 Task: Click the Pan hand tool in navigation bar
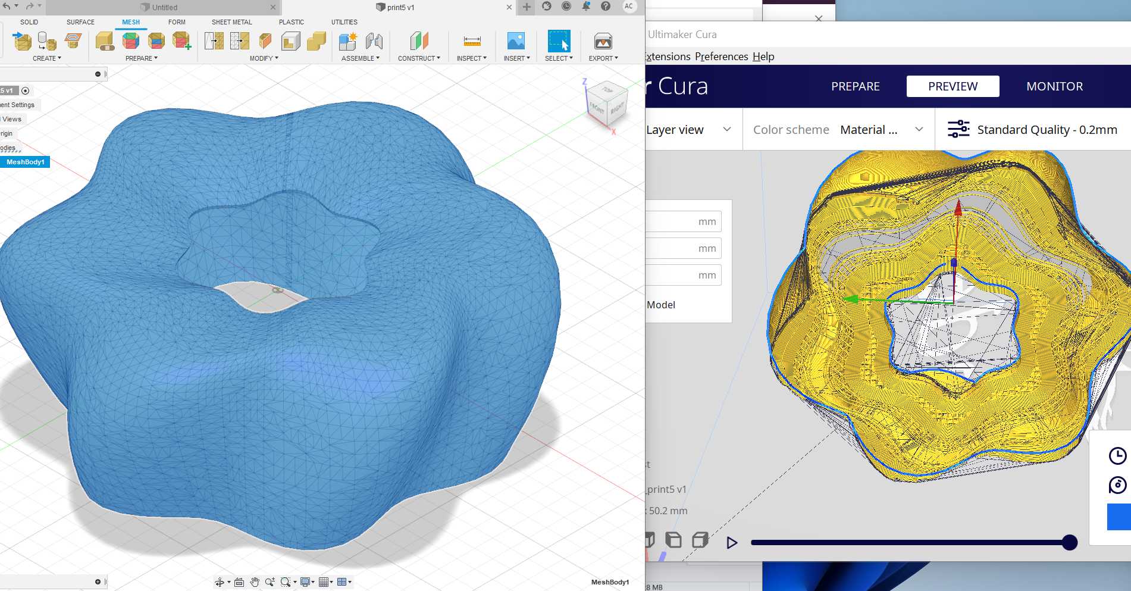pyautogui.click(x=255, y=582)
